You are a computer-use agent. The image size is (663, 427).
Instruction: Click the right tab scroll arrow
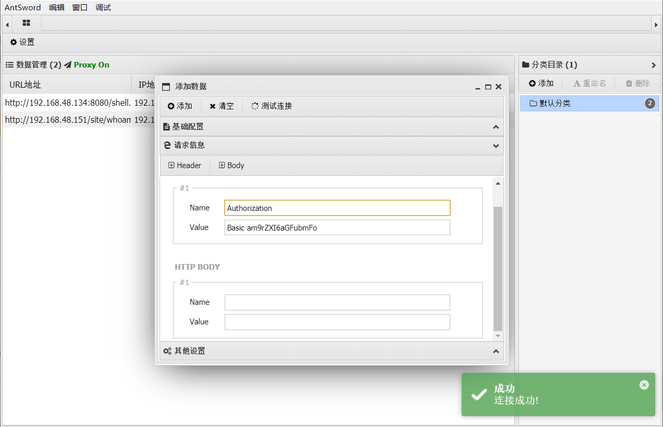point(656,24)
